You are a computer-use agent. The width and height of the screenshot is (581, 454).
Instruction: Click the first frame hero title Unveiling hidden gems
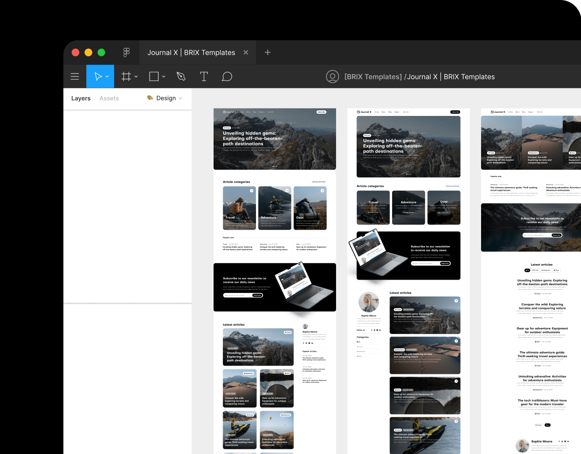[x=252, y=139]
